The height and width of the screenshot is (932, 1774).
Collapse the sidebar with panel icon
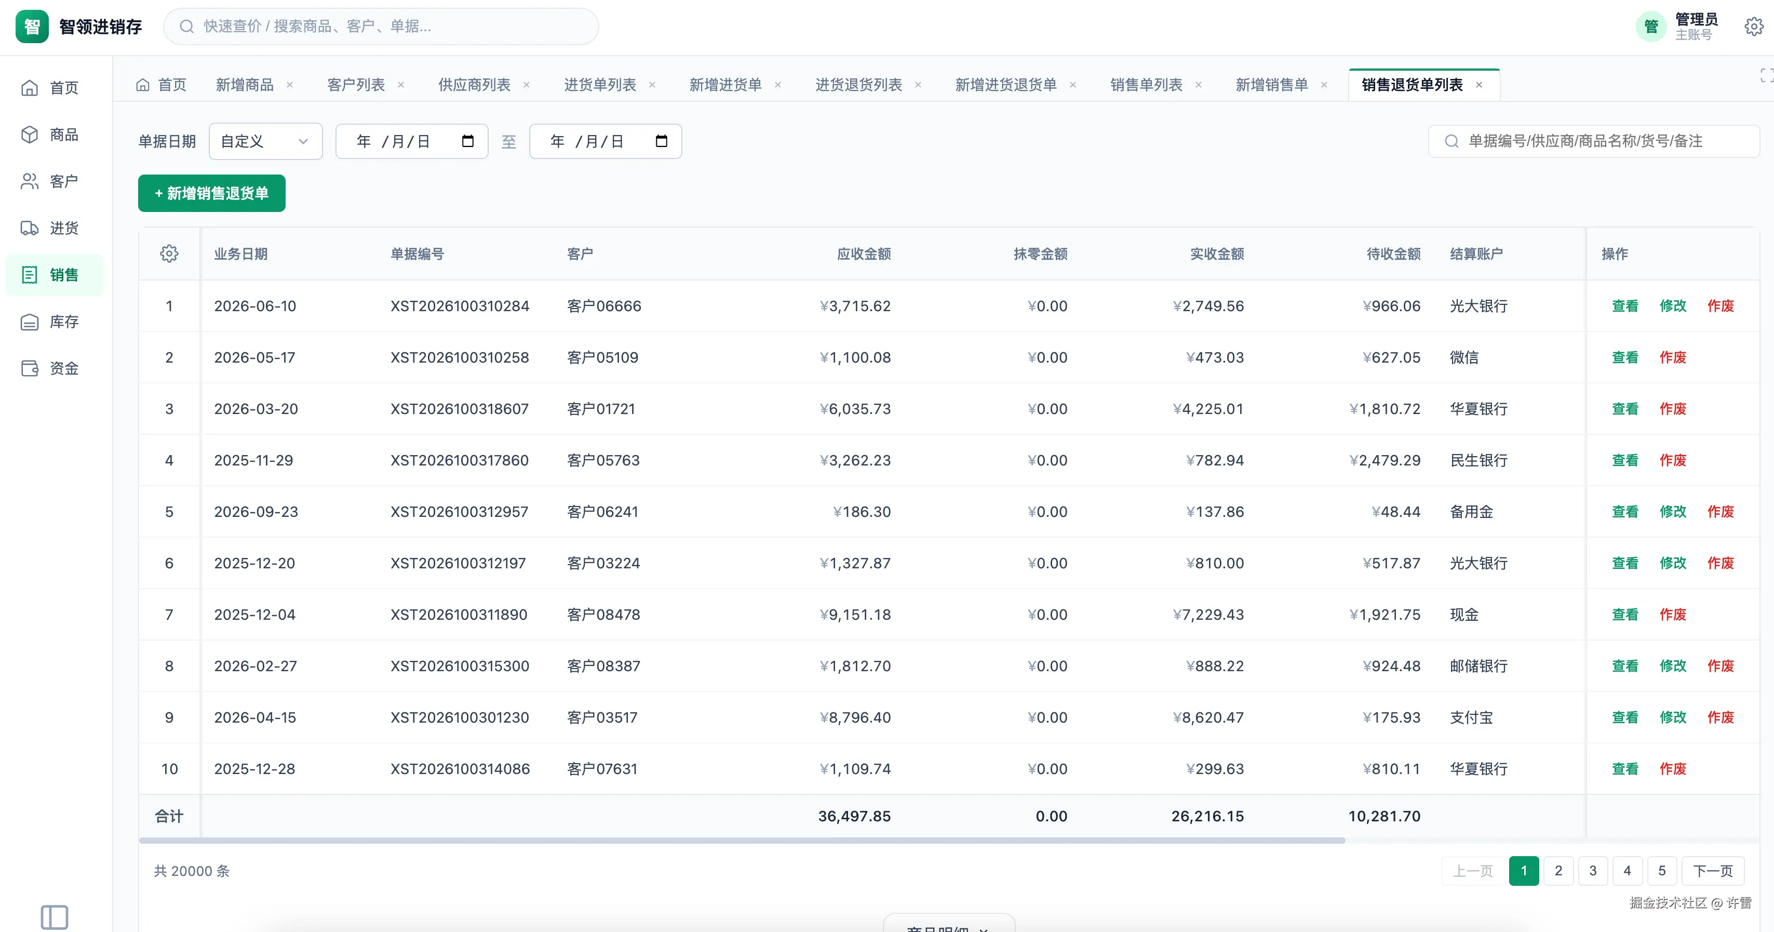[x=55, y=917]
